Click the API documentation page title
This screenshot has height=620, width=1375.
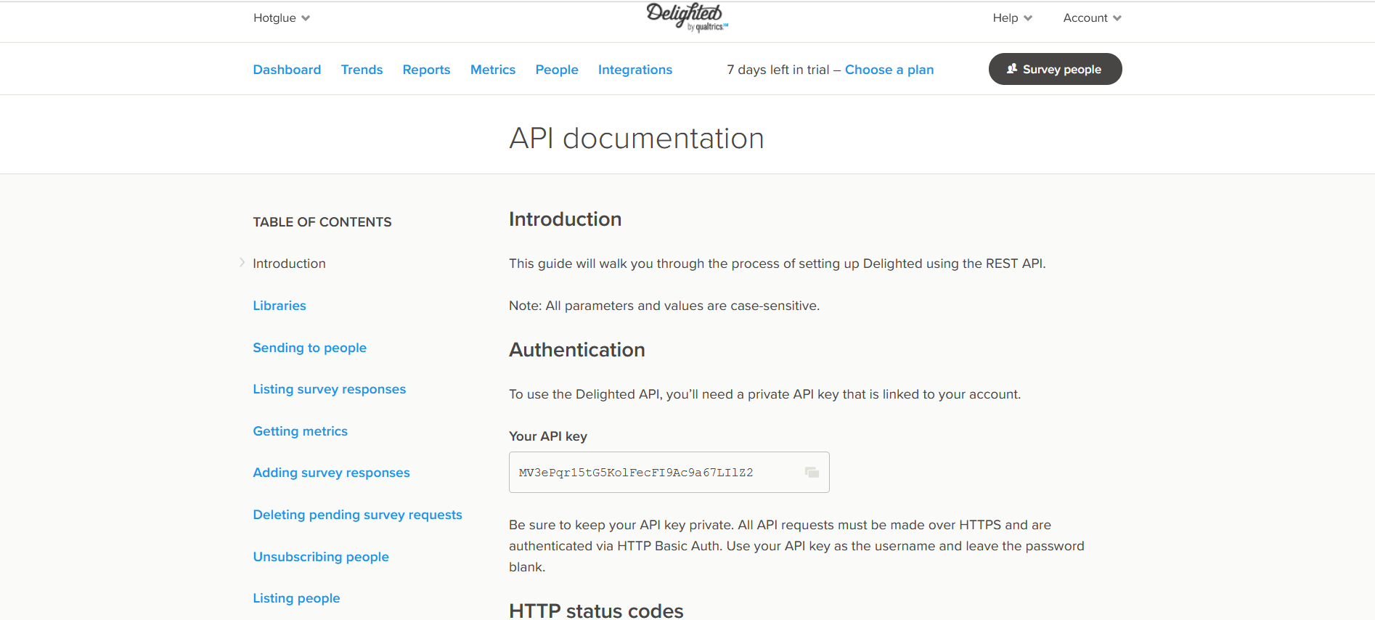tap(637, 138)
